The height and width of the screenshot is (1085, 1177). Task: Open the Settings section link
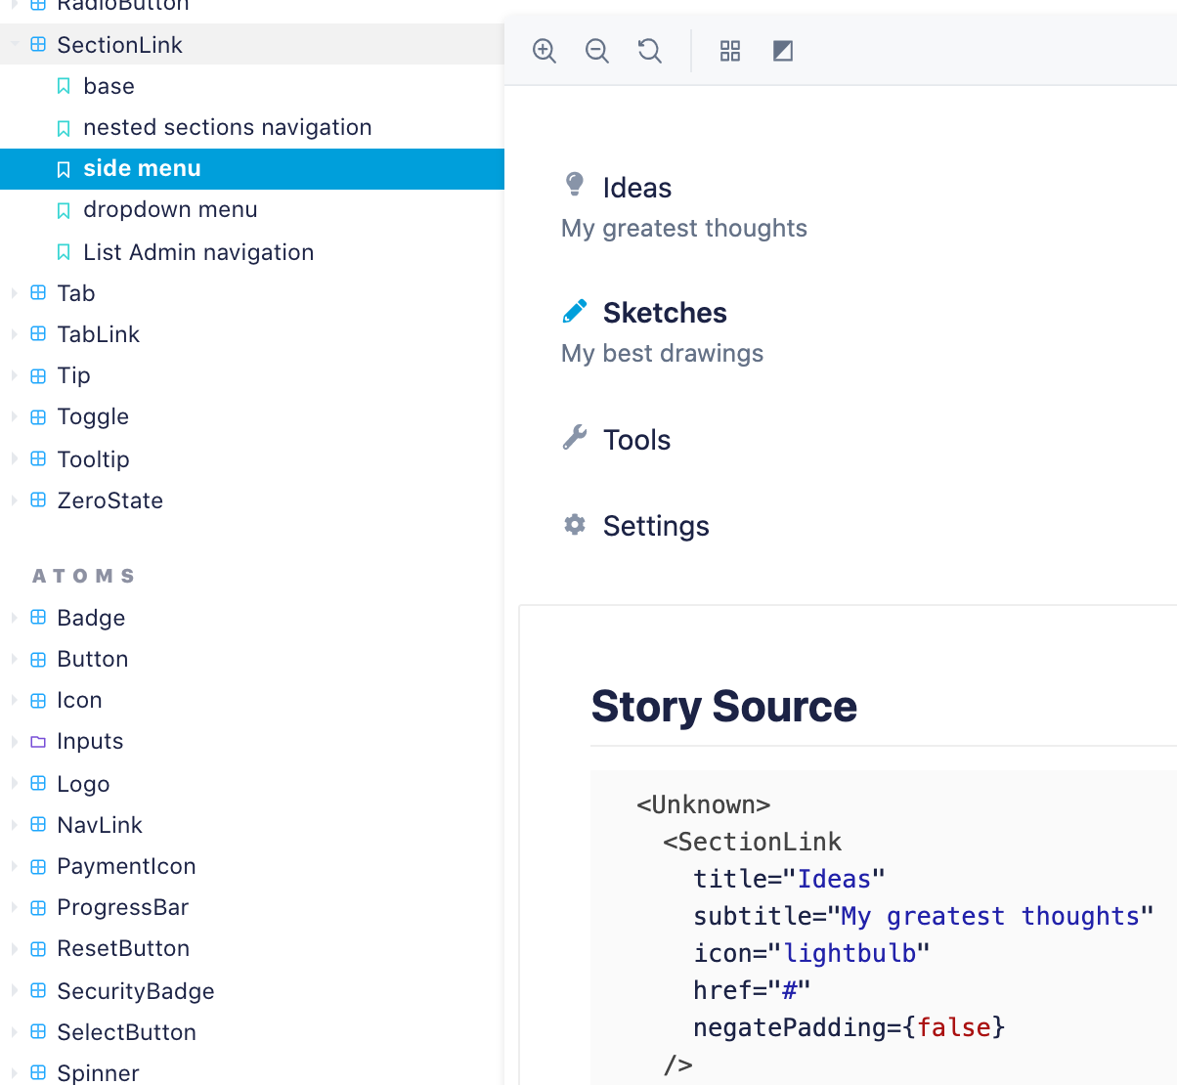pyautogui.click(x=656, y=526)
